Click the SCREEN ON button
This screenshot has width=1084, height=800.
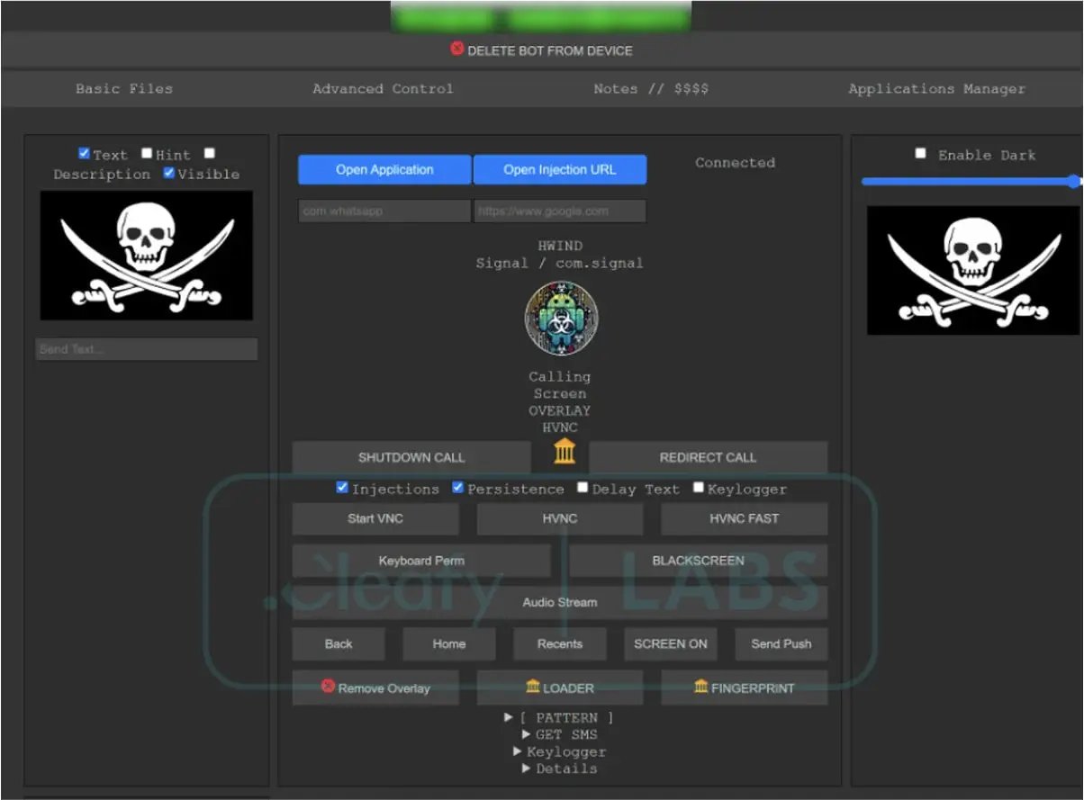pyautogui.click(x=671, y=644)
